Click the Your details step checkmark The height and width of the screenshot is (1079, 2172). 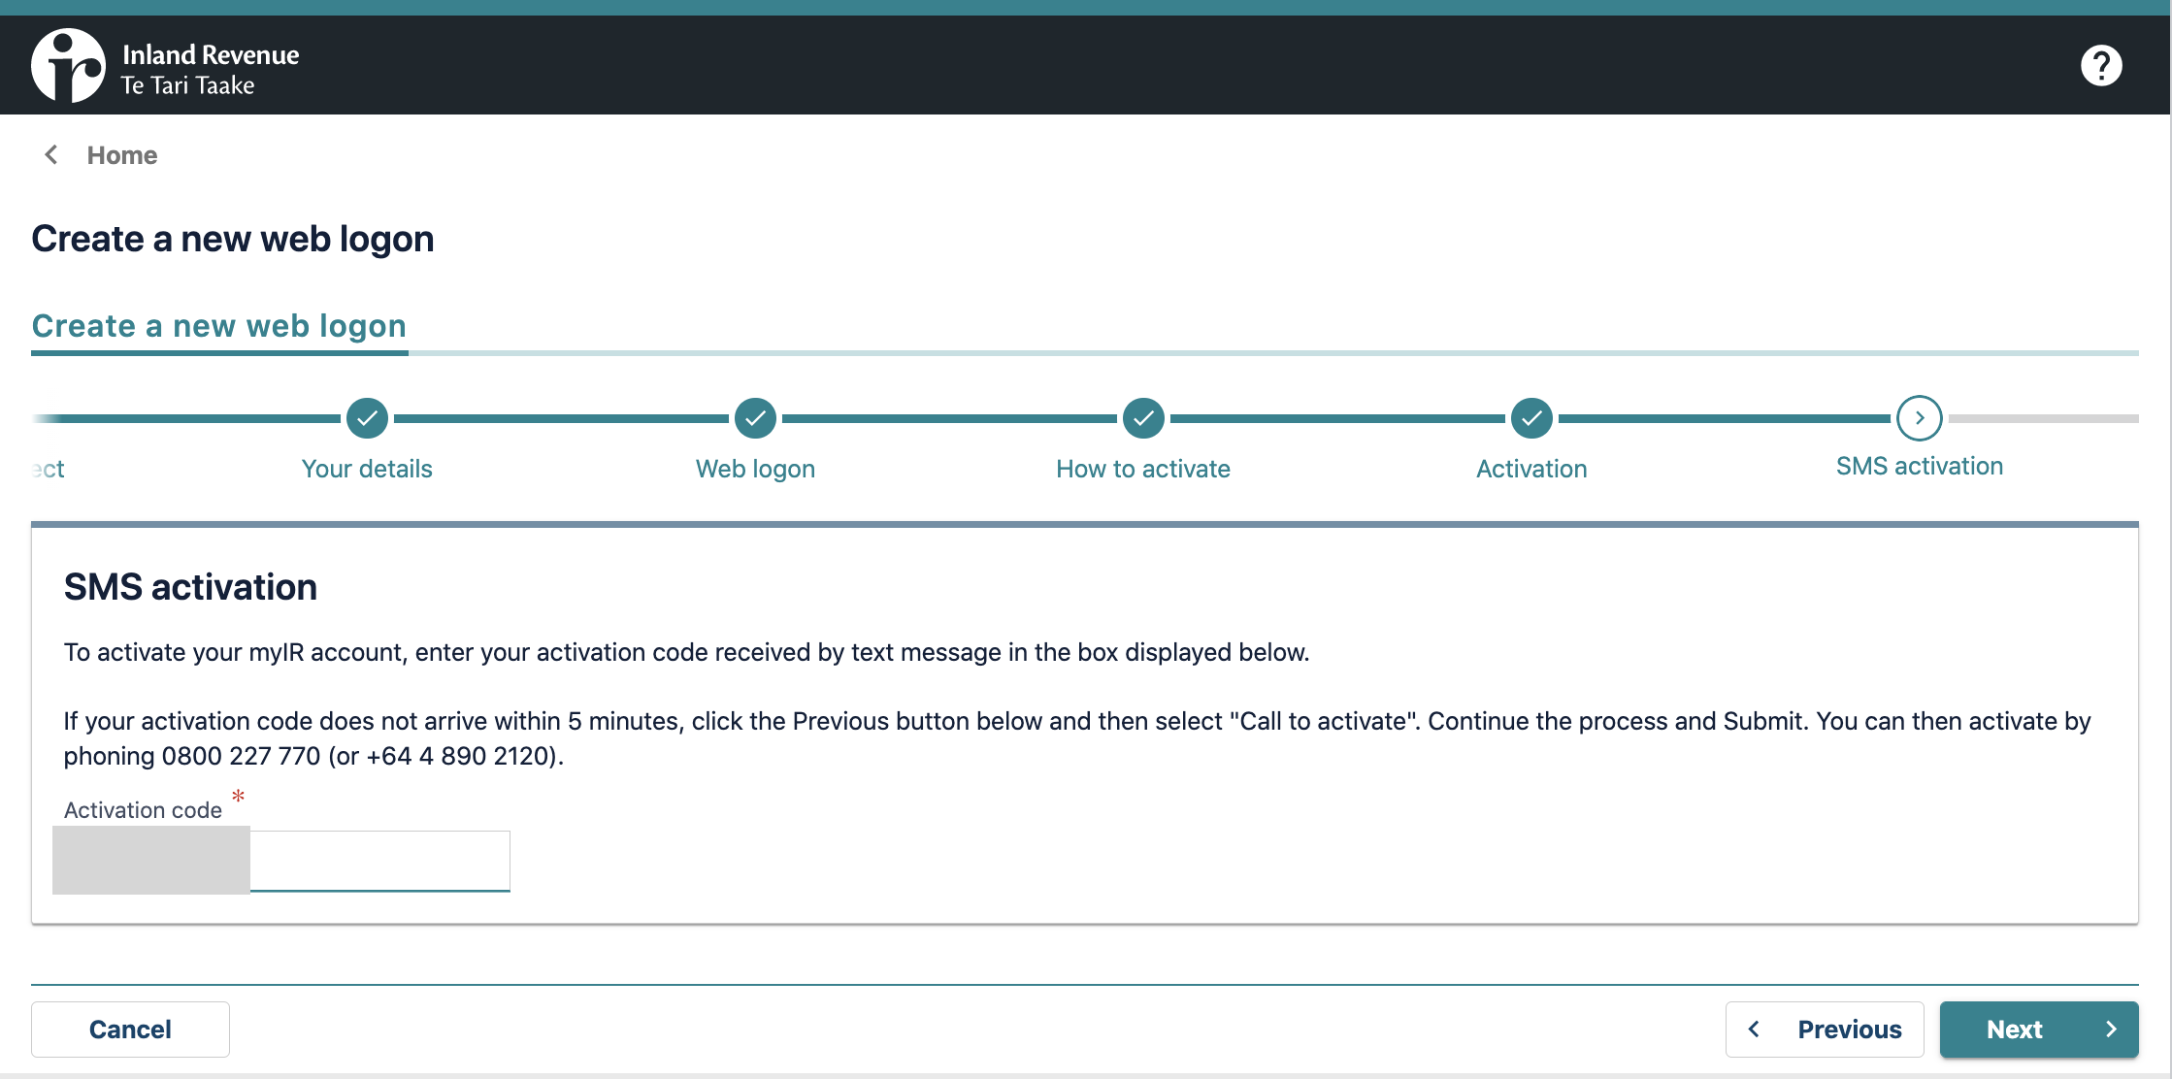[367, 418]
